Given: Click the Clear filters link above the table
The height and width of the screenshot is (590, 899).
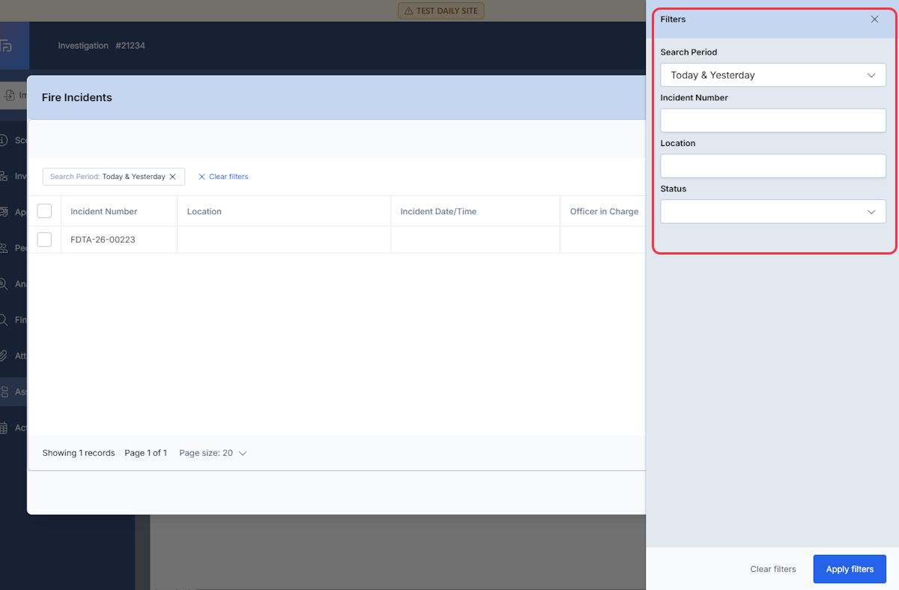Looking at the screenshot, I should 223,177.
